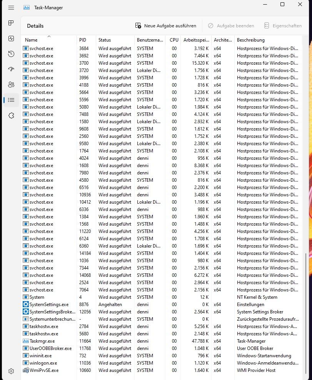Click the wininit.exe process icon
Screen dimensions: 312x380
click(26, 355)
